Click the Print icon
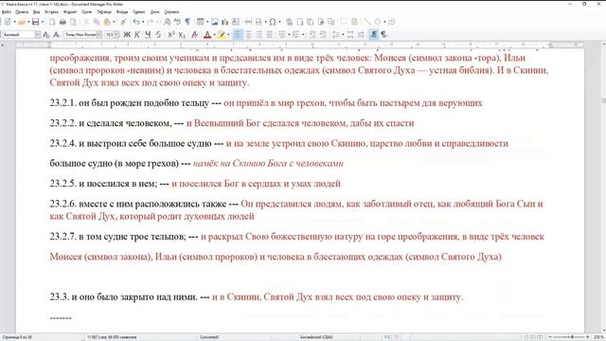The image size is (606, 341). 62,22
